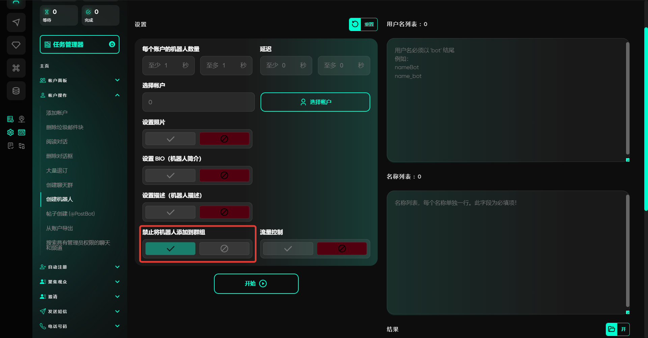Enable the 设置照片 checkmark option
This screenshot has height=338, width=648.
[170, 139]
